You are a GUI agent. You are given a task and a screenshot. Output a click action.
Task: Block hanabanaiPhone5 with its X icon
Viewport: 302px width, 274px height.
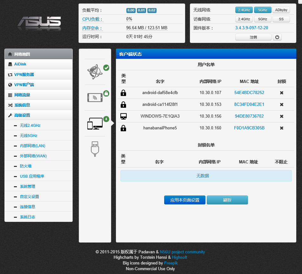282,128
